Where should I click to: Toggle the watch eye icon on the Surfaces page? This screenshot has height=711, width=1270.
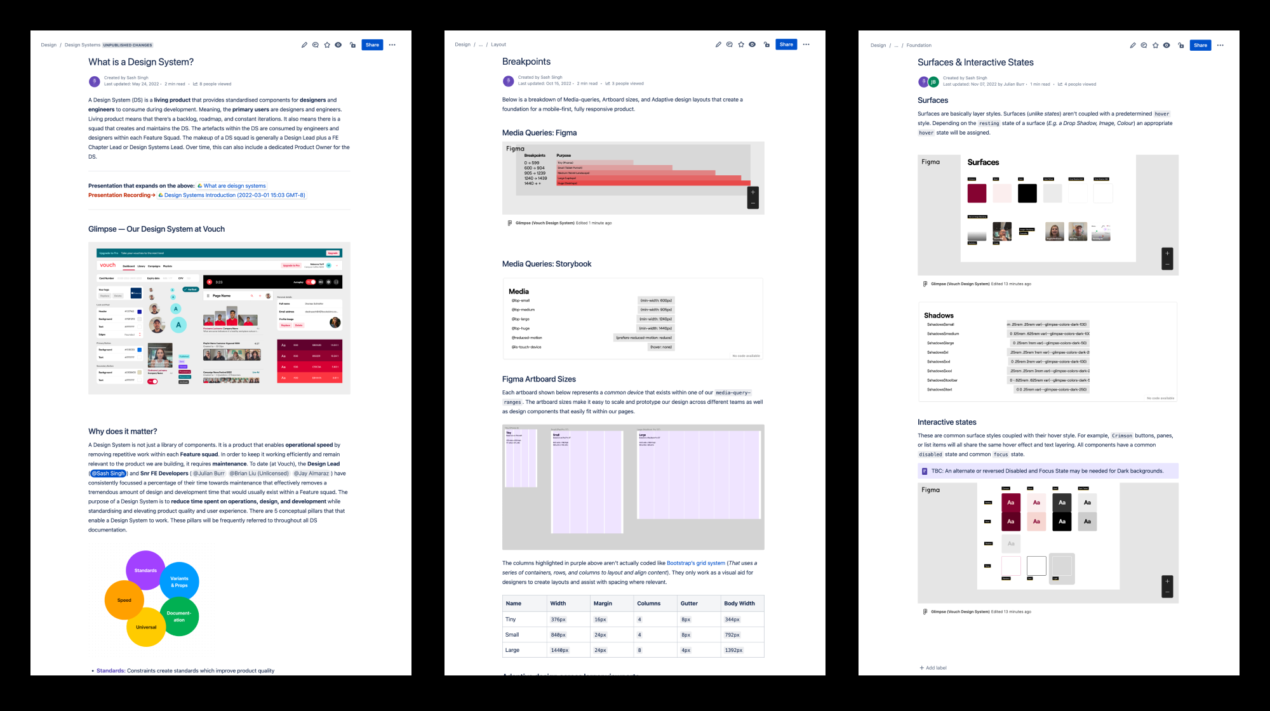point(1166,45)
